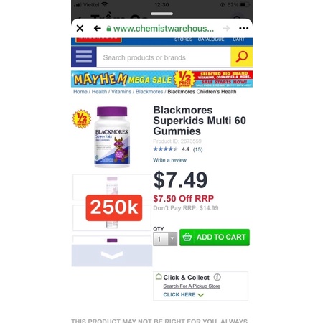This screenshot has width=323, height=323.
Task: Expand CLICK HERE pickup store section
Action: point(183,295)
